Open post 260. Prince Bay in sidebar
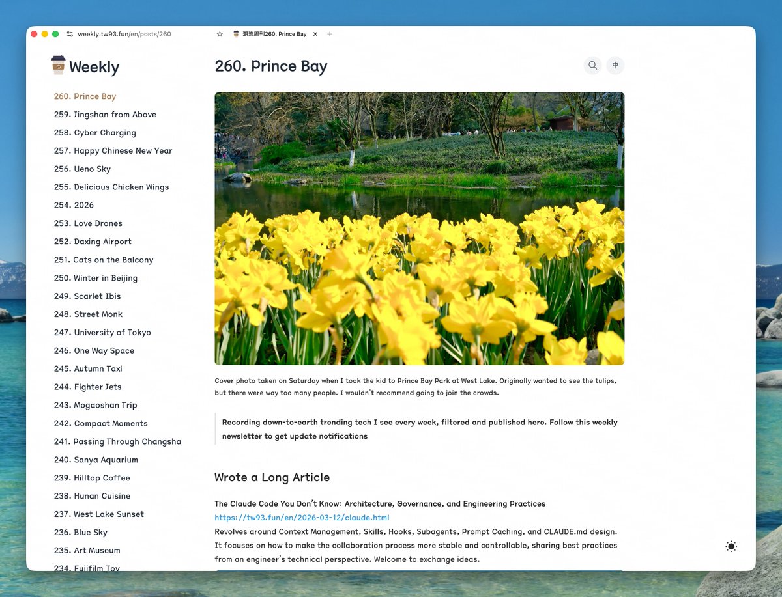The image size is (782, 597). [x=85, y=96]
